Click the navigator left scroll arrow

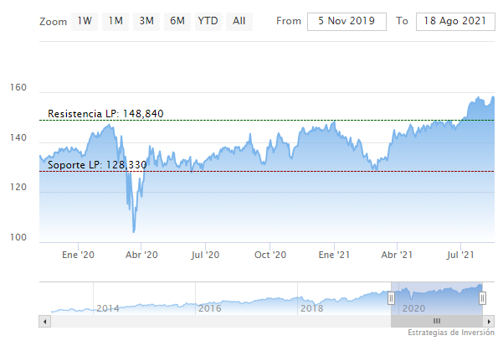point(44,321)
